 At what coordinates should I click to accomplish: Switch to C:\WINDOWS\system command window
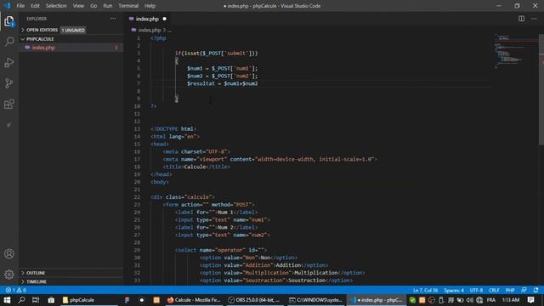pyautogui.click(x=315, y=300)
